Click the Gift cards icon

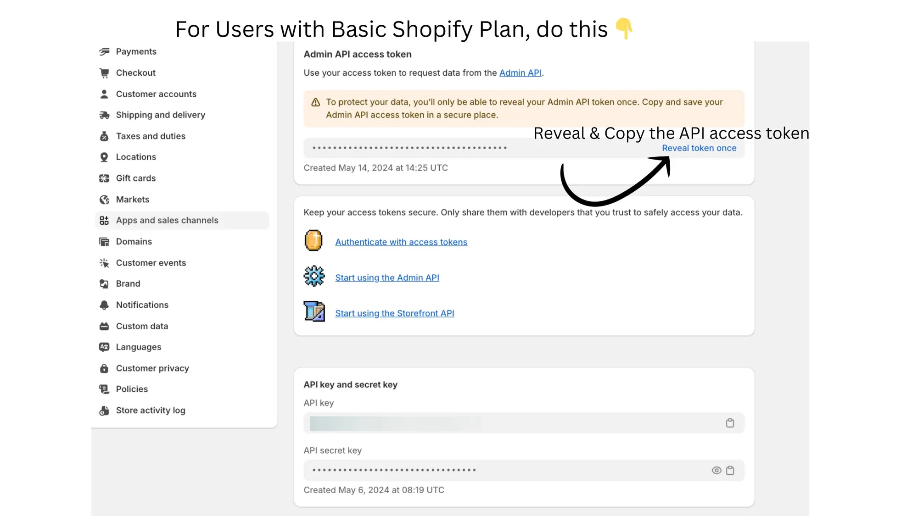pyautogui.click(x=104, y=178)
